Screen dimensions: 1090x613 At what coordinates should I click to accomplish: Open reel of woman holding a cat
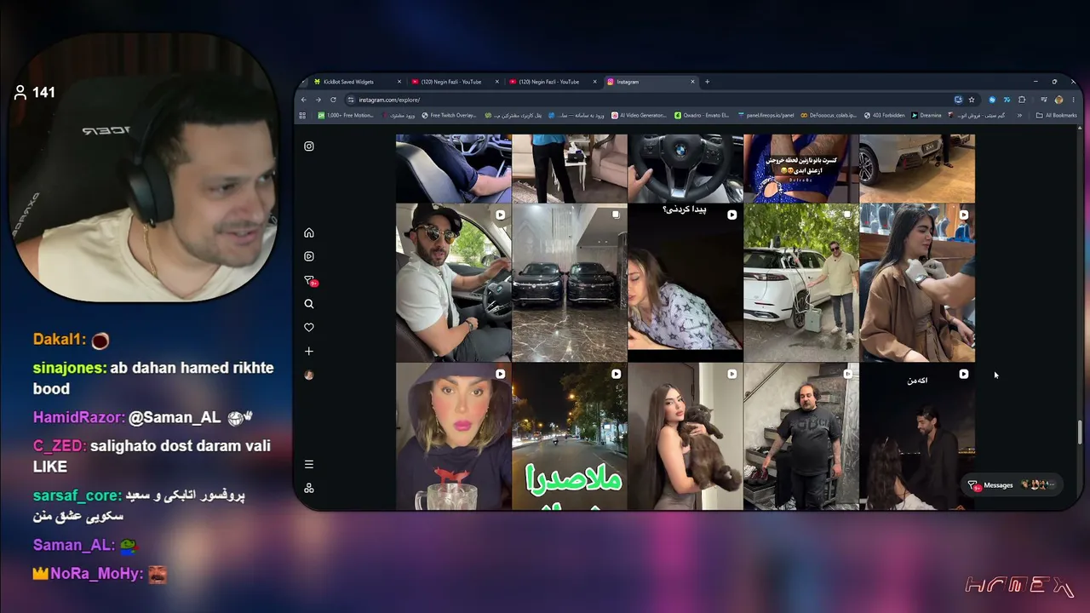[x=685, y=437]
